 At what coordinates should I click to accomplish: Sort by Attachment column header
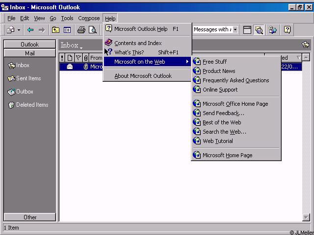(x=86, y=58)
